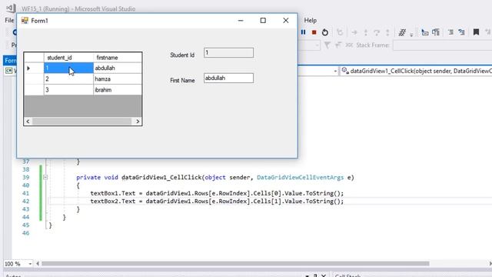Open the class navigation dropdown arrow left of dataGridView1_CellClick

coord(335,72)
